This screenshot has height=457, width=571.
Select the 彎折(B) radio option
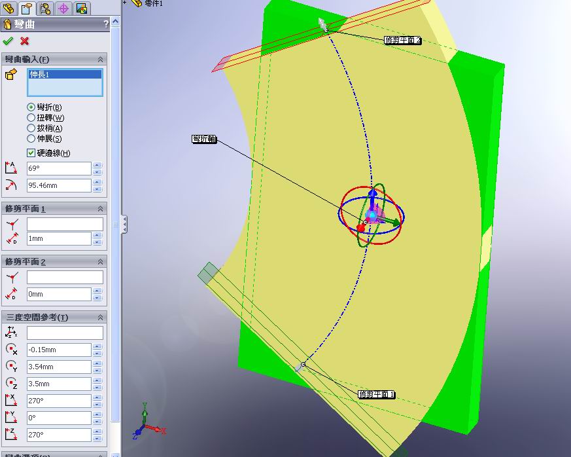[31, 107]
